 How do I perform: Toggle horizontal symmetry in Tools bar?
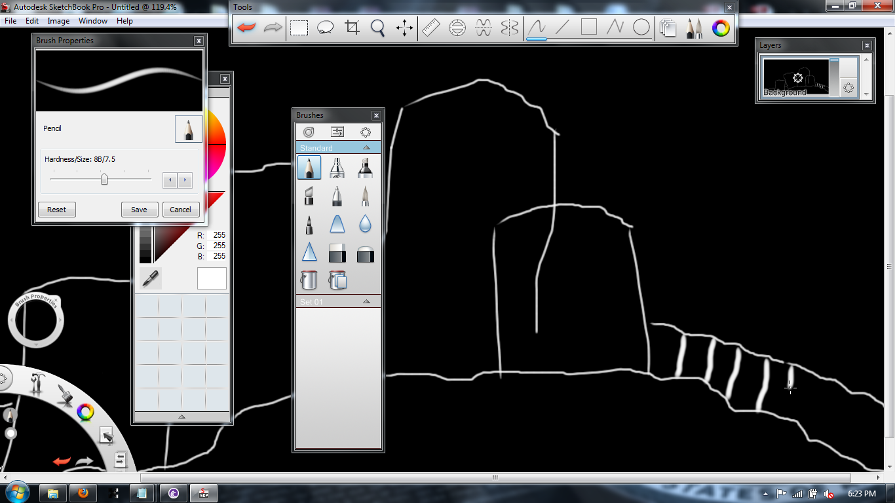coord(484,28)
